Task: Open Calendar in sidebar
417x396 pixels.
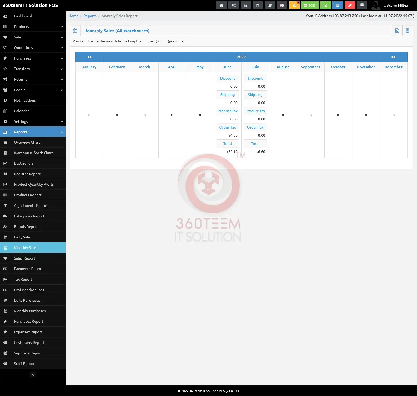Action: pyautogui.click(x=33, y=111)
